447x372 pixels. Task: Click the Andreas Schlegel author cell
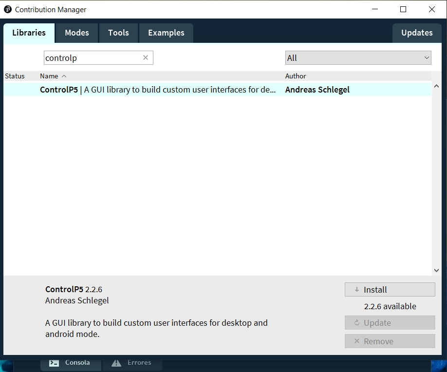coord(317,90)
